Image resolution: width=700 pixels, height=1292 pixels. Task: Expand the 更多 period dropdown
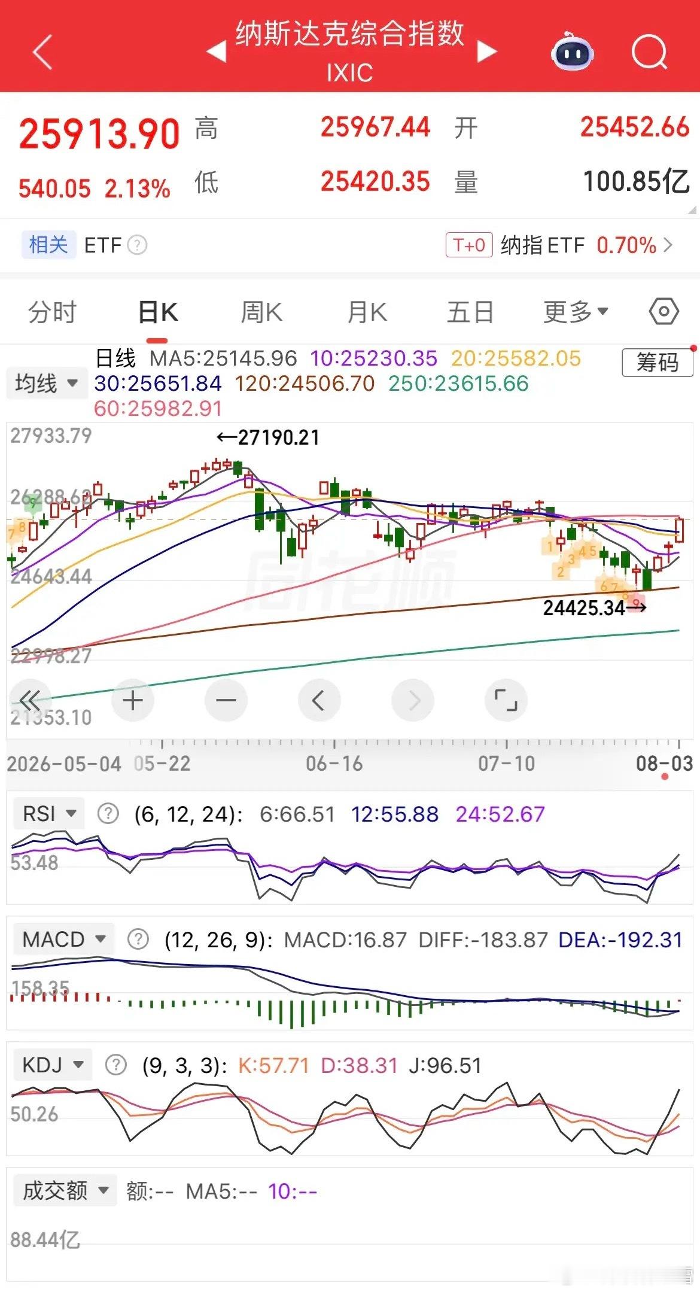pyautogui.click(x=576, y=312)
